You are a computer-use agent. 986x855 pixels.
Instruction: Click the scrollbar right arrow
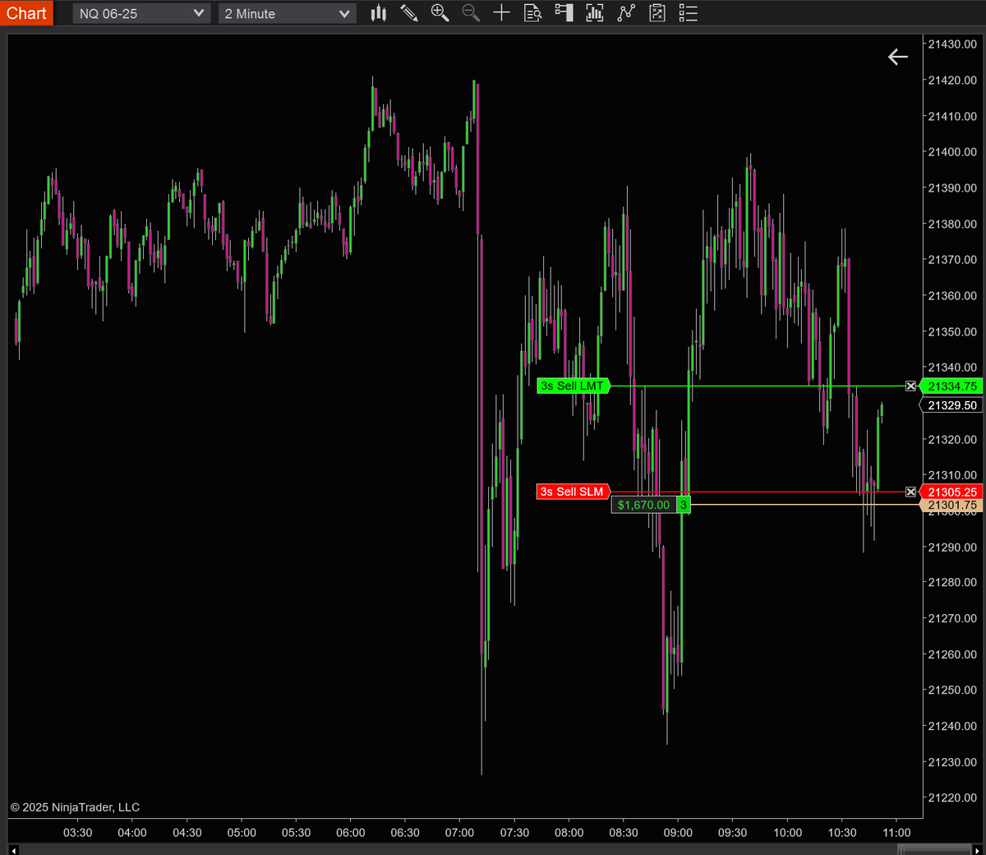[978, 849]
